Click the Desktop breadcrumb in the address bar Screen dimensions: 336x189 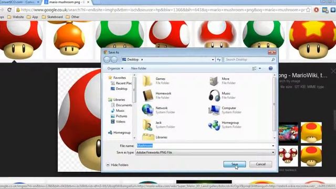click(133, 59)
